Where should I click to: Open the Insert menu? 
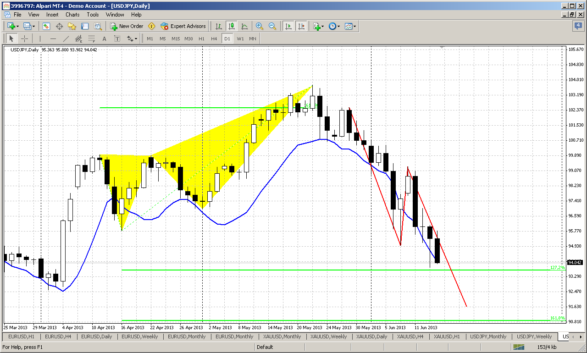pyautogui.click(x=52, y=15)
